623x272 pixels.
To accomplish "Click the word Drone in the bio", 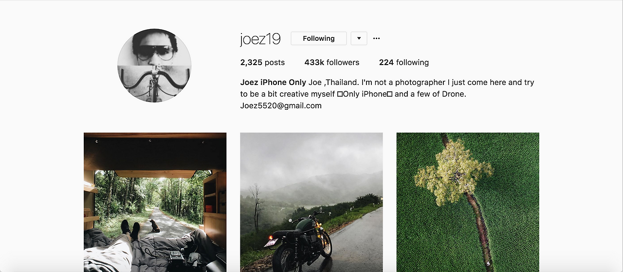I will point(453,94).
